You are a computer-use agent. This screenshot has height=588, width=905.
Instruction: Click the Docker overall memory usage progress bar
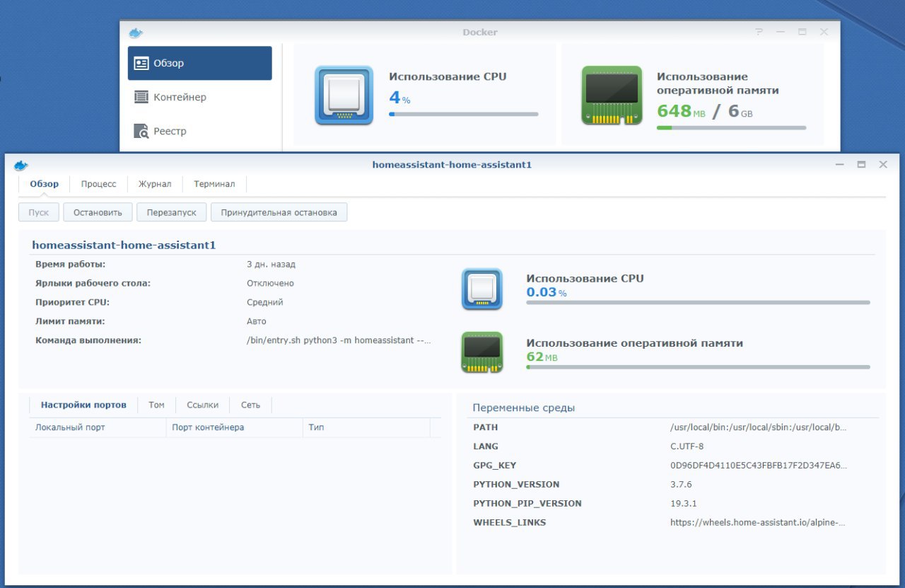coord(731,128)
